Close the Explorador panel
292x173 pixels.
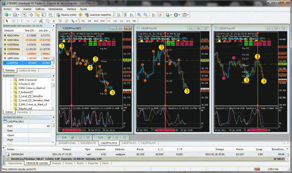53,76
